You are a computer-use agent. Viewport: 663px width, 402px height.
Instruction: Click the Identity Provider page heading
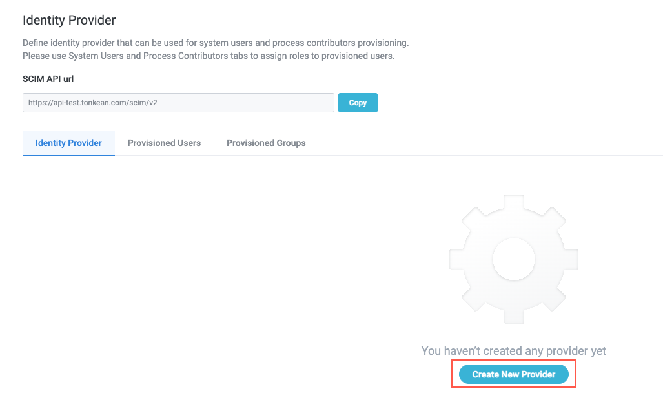68,20
